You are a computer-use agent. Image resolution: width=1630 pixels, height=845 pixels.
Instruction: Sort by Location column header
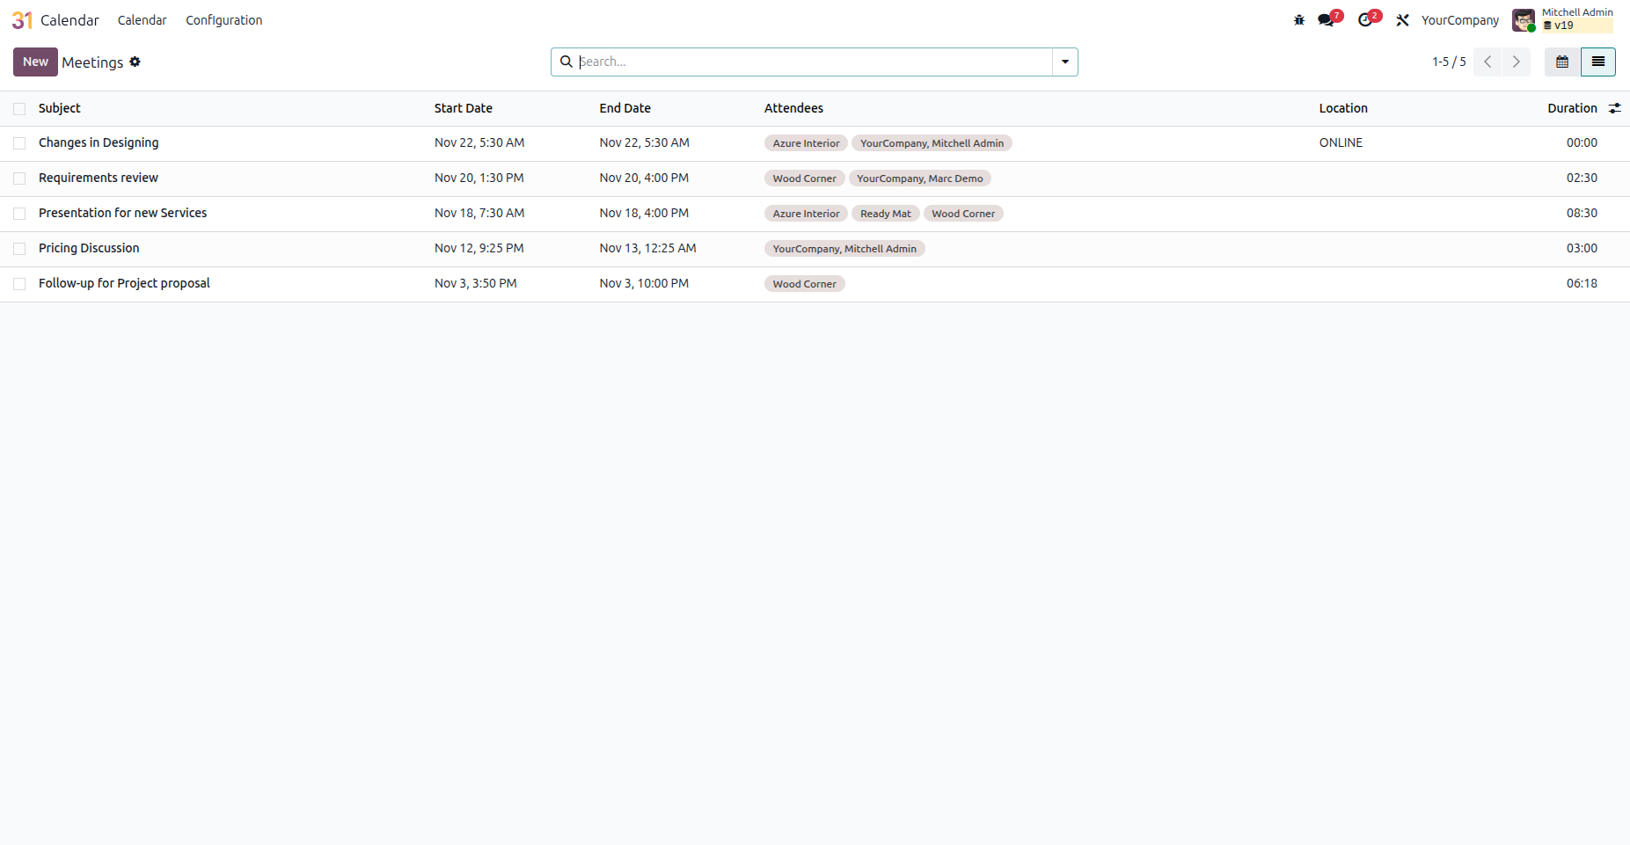click(x=1343, y=108)
